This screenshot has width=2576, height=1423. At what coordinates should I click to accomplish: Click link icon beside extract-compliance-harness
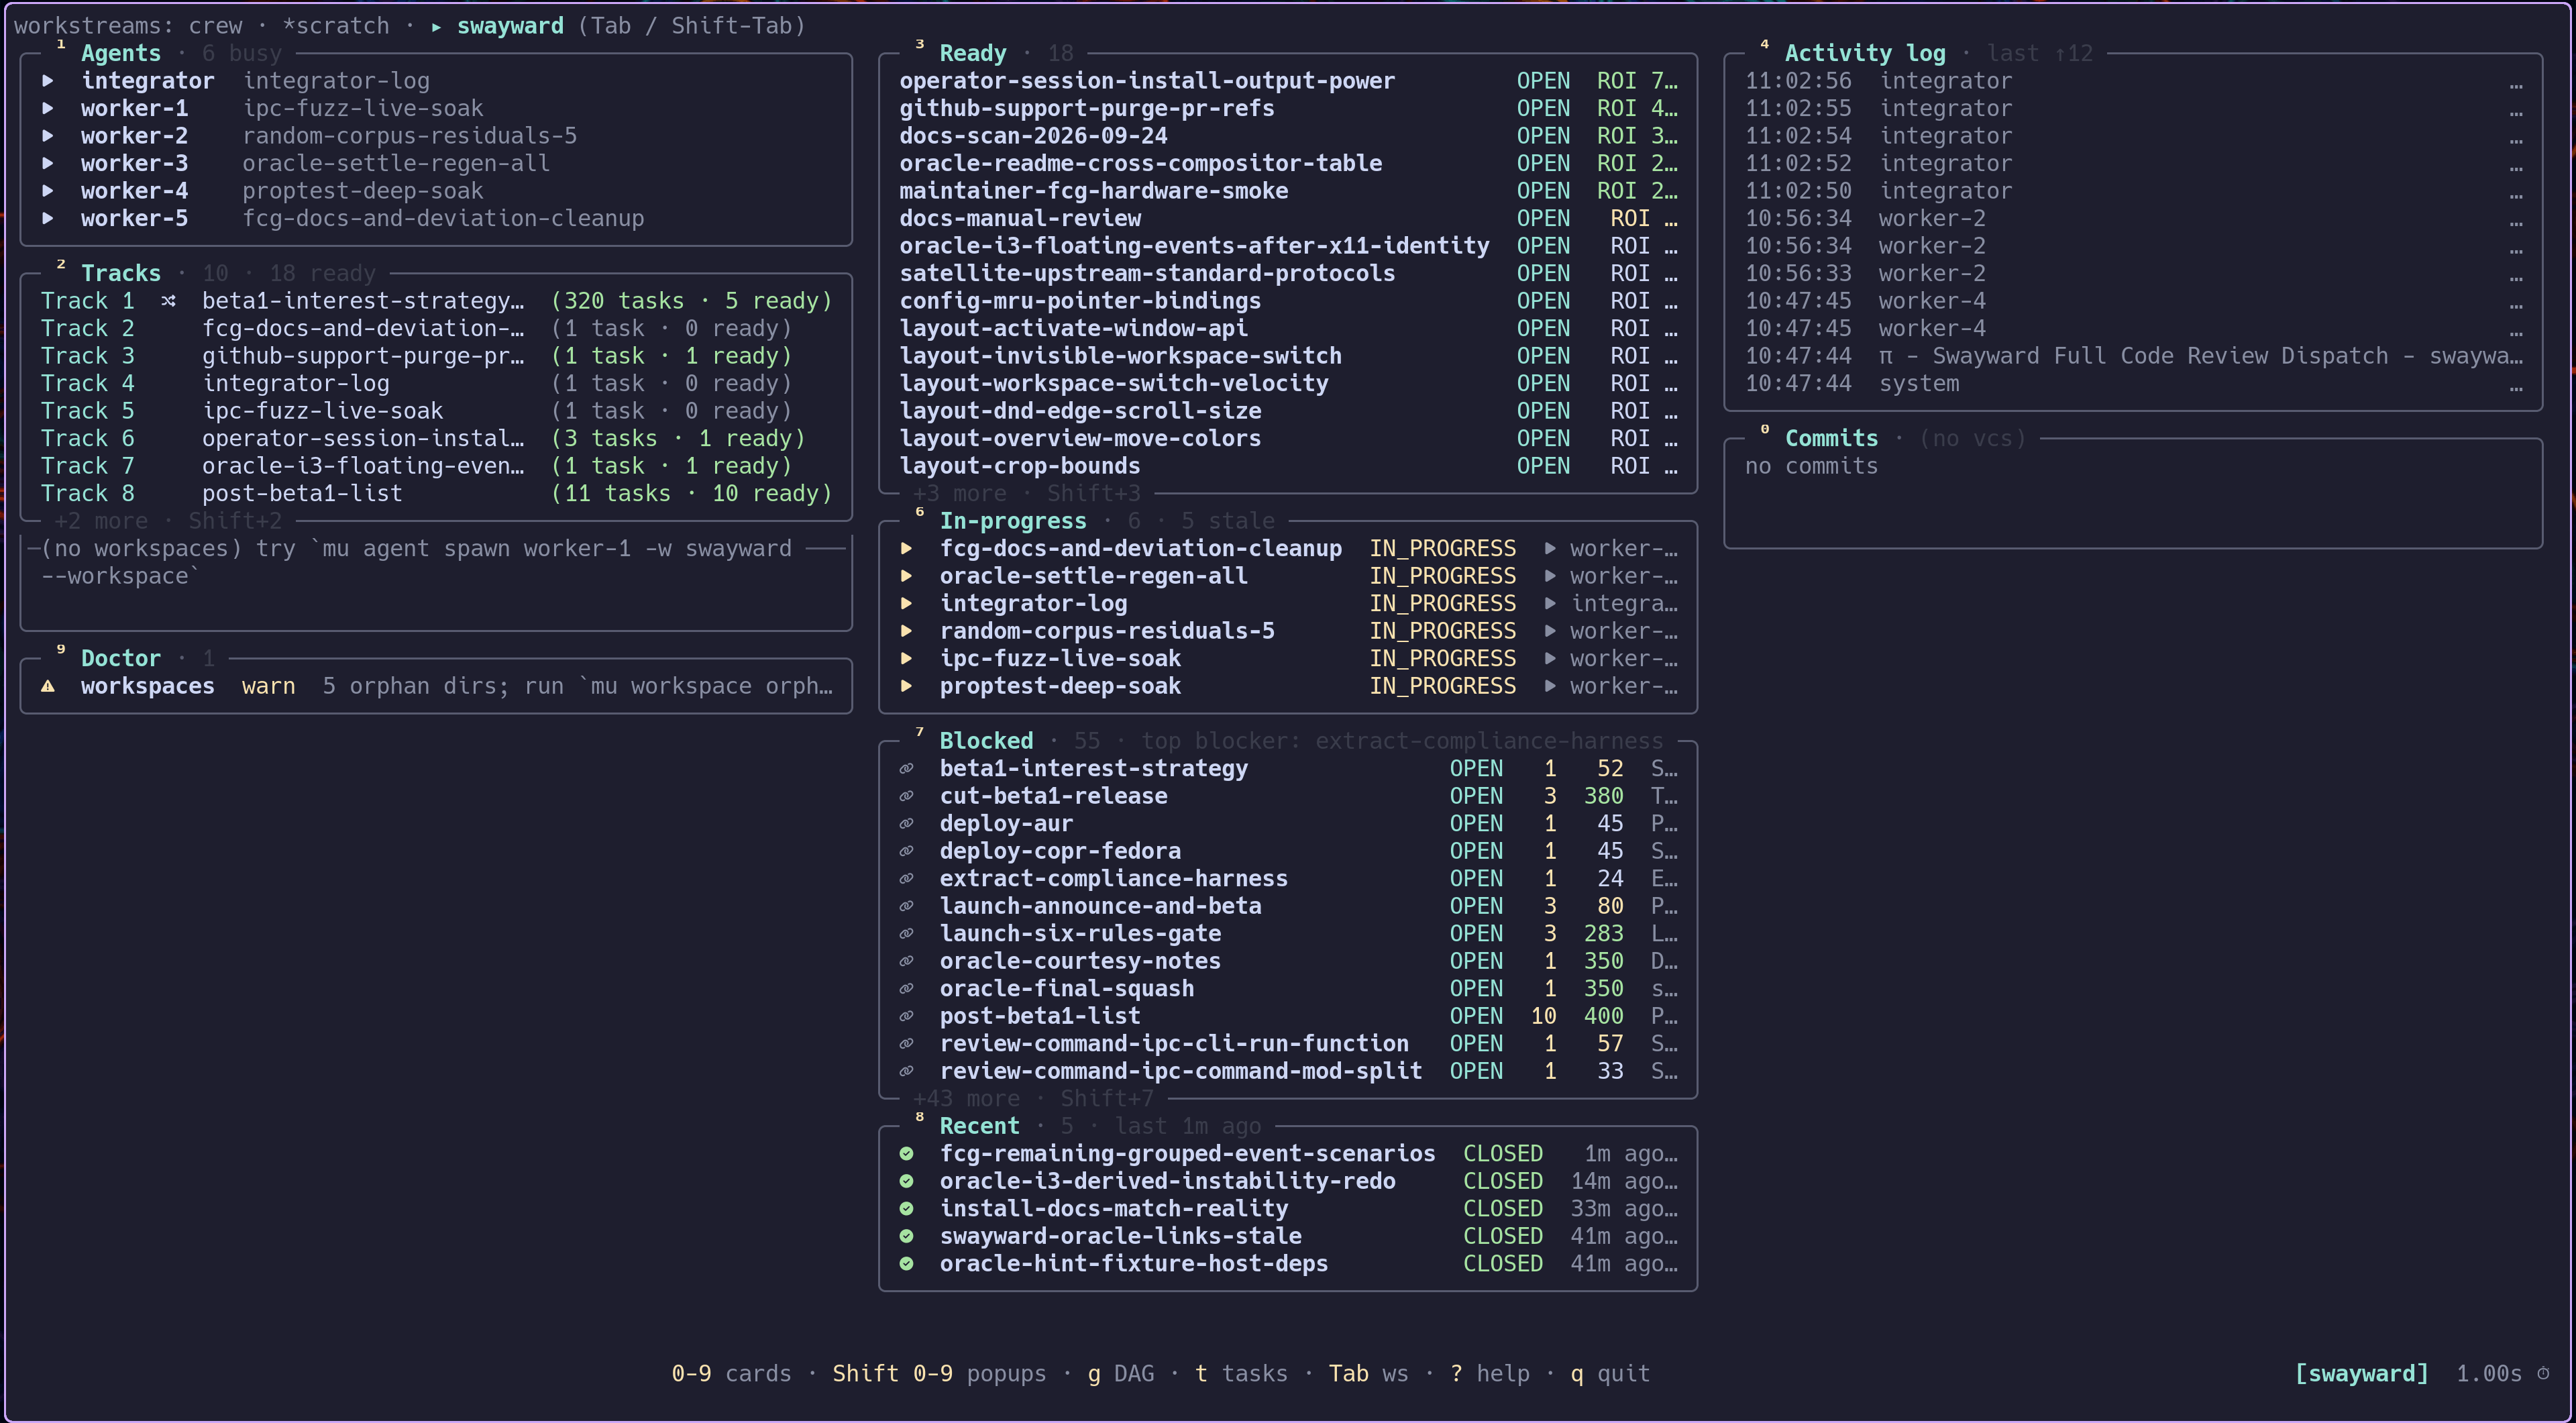pyautogui.click(x=906, y=879)
